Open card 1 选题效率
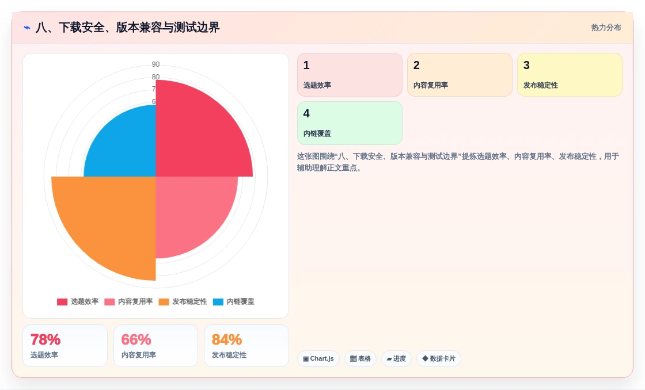Viewport: 645px width, 390px height. [x=350, y=75]
